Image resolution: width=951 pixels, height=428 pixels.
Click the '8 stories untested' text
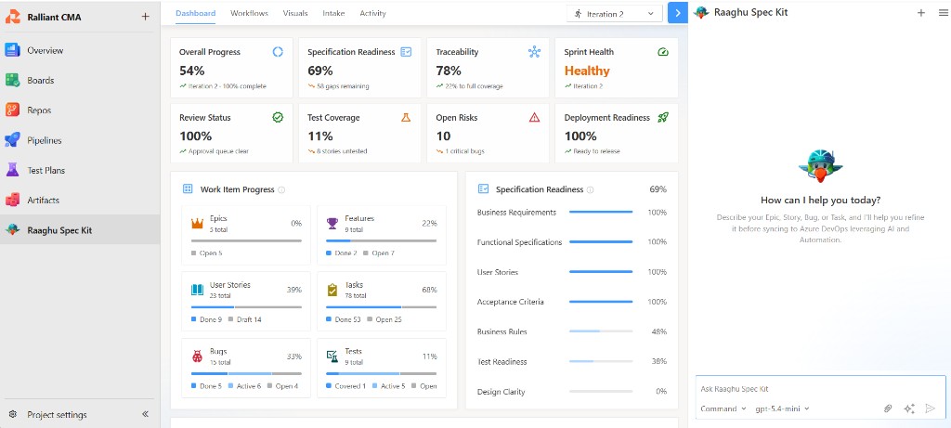[342, 151]
